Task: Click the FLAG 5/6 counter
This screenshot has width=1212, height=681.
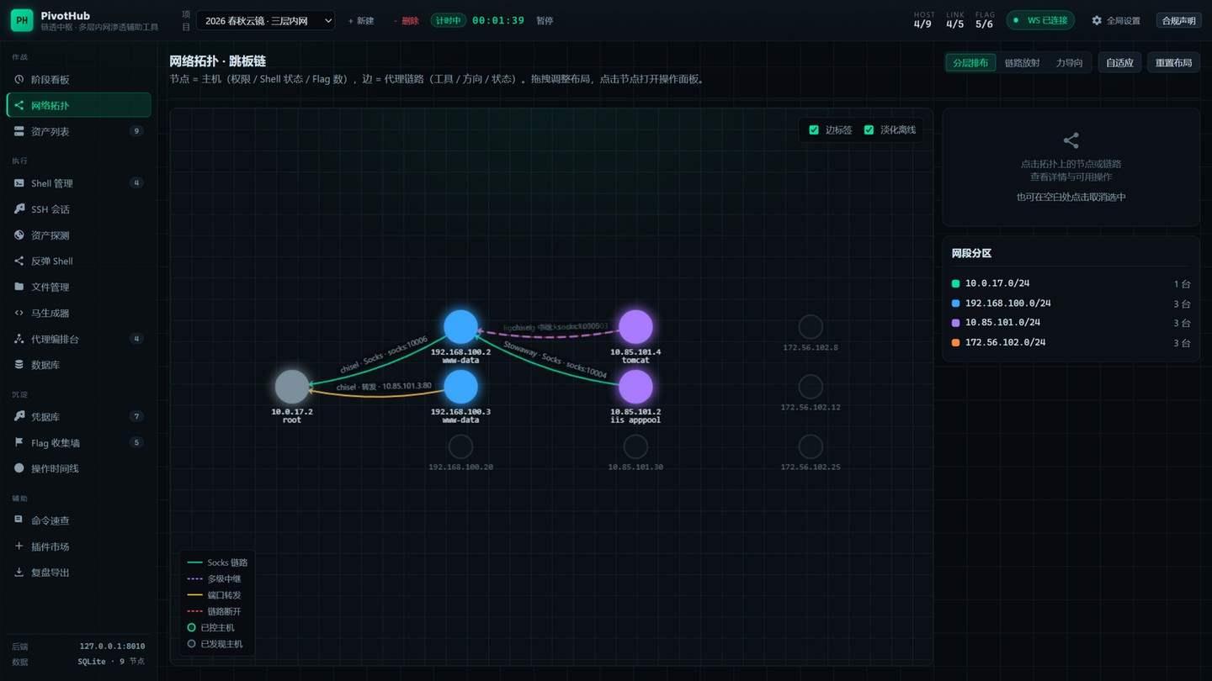Action: [985, 20]
